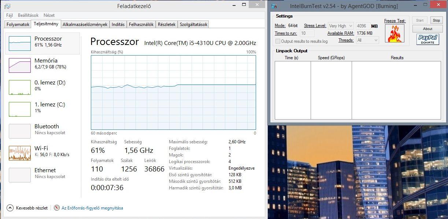Screen dimensions: 448x219
Task: Click the Intel Core i5-4310U CPU name
Action: pyautogui.click(x=200, y=43)
